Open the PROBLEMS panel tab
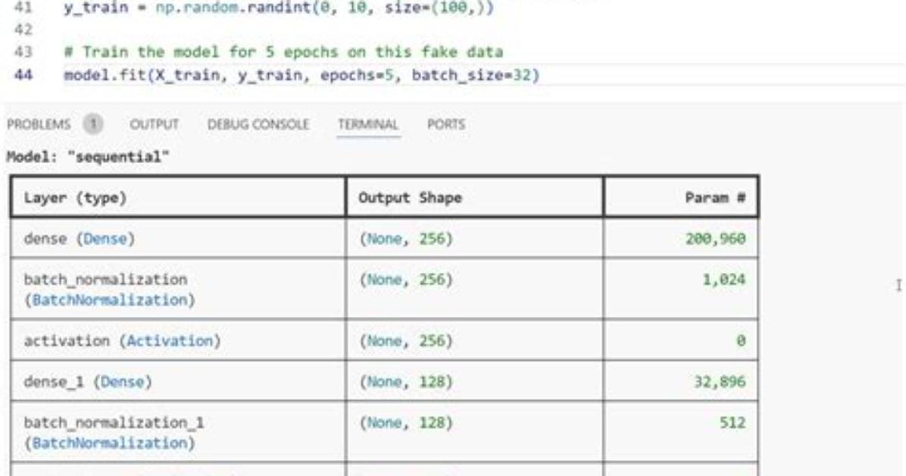The height and width of the screenshot is (476, 906). tap(39, 124)
